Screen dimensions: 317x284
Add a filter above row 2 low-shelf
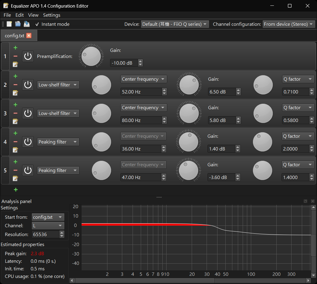(15, 76)
